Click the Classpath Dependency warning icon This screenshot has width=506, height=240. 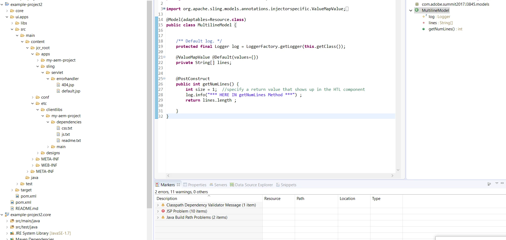click(x=163, y=205)
